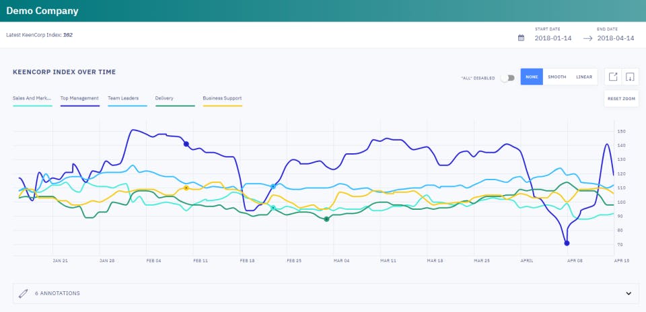Click Business Support yellow annotation marker
Viewport: 646px width, 312px height.
coord(186,188)
